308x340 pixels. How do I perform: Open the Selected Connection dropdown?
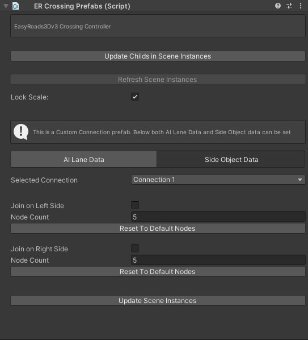tap(218, 180)
